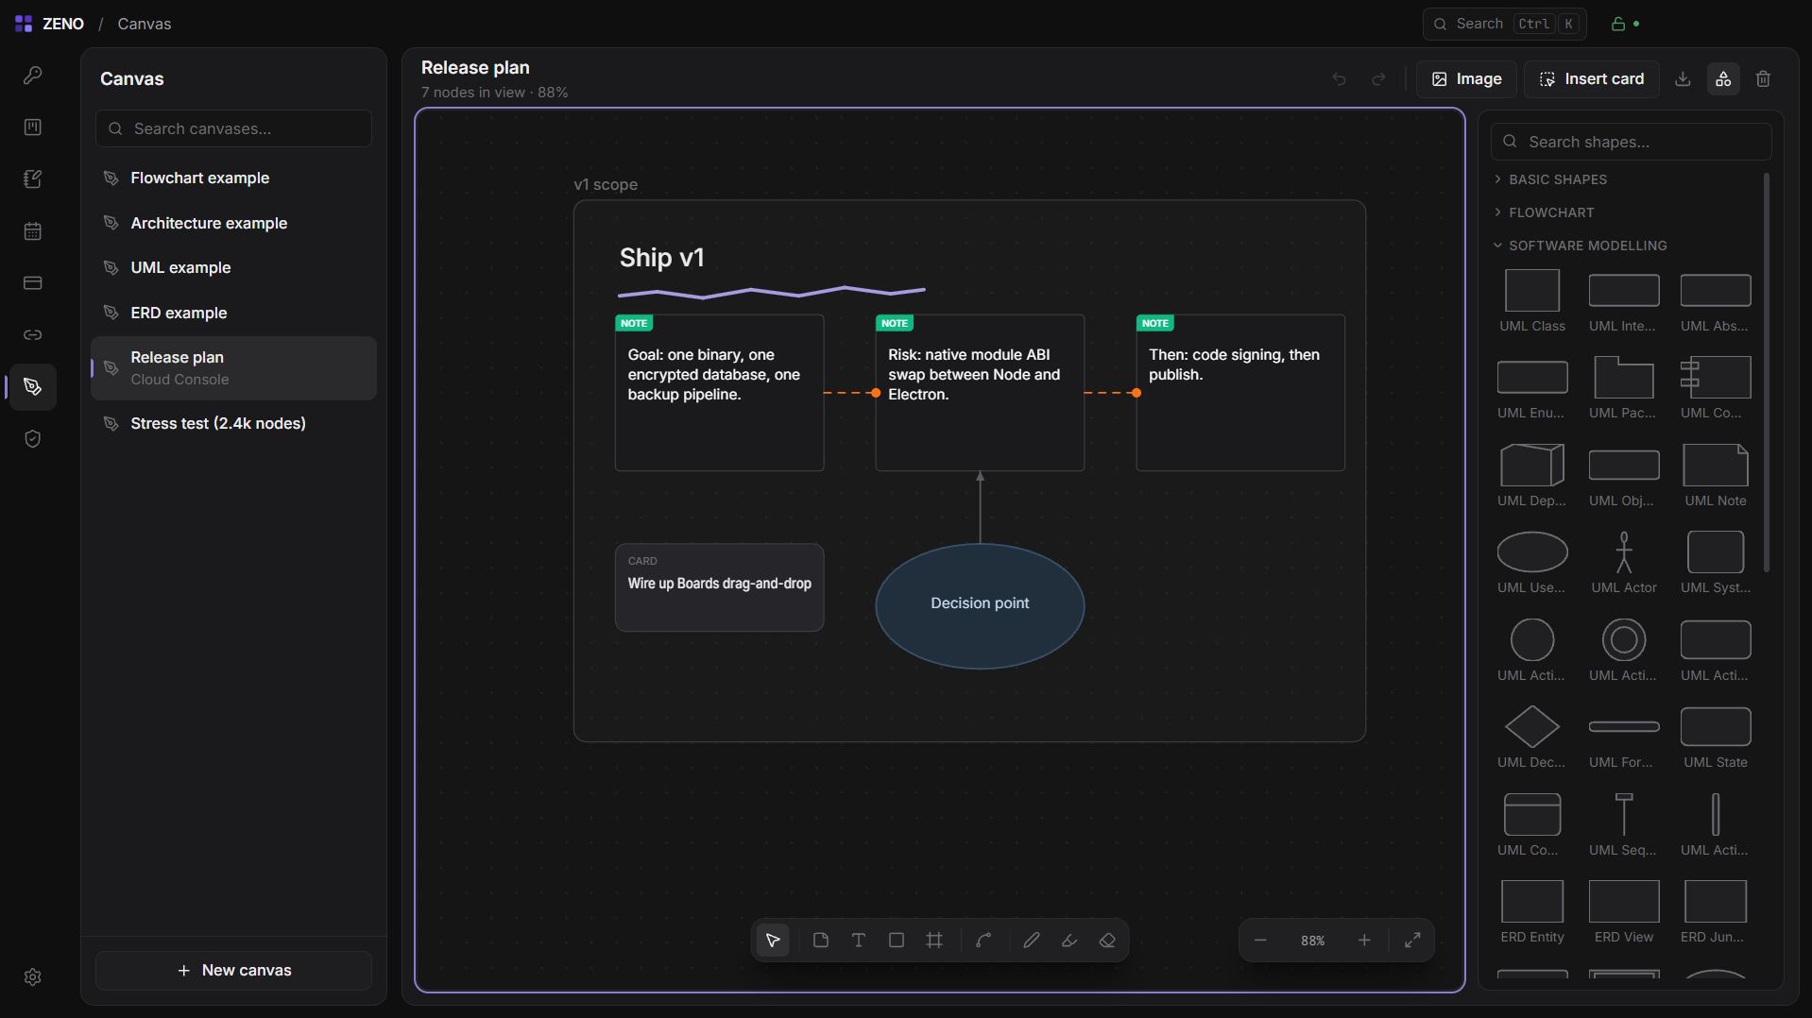Click the 'Ship v1' heading text

pyautogui.click(x=661, y=258)
